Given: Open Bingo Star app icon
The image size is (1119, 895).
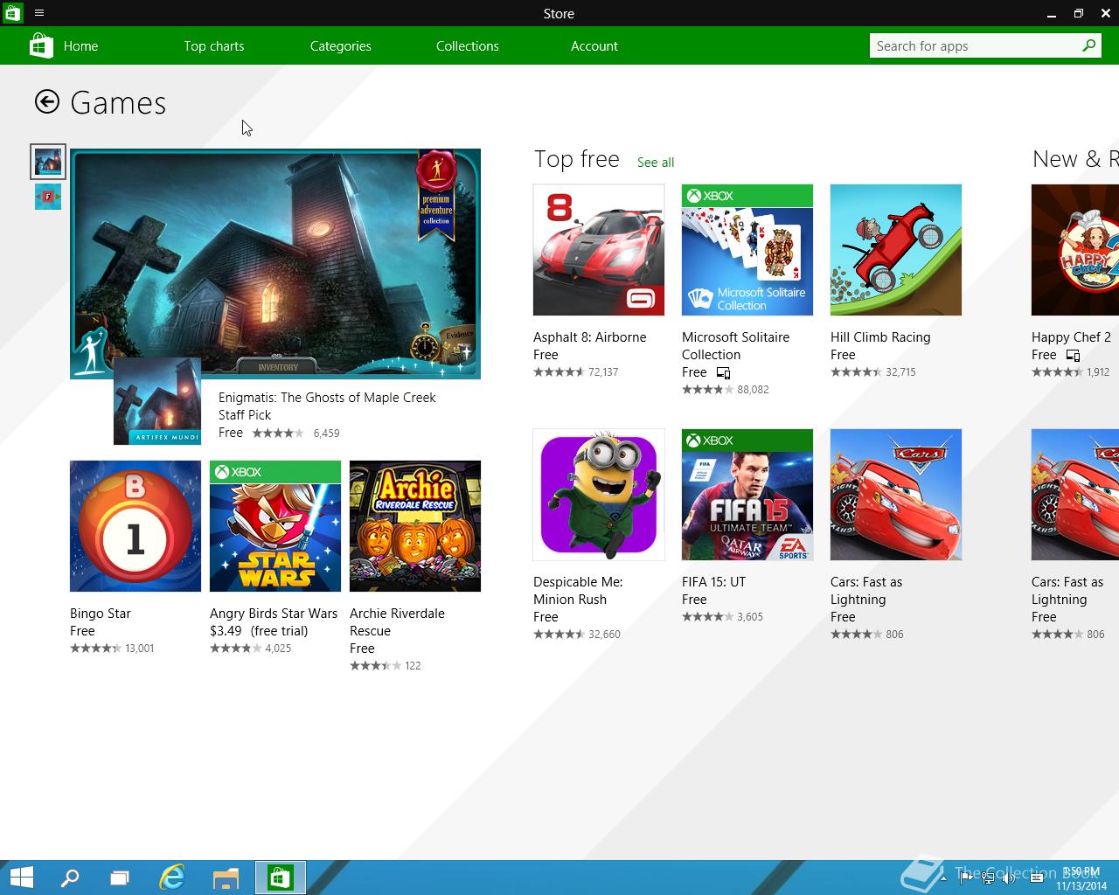Looking at the screenshot, I should [x=136, y=526].
